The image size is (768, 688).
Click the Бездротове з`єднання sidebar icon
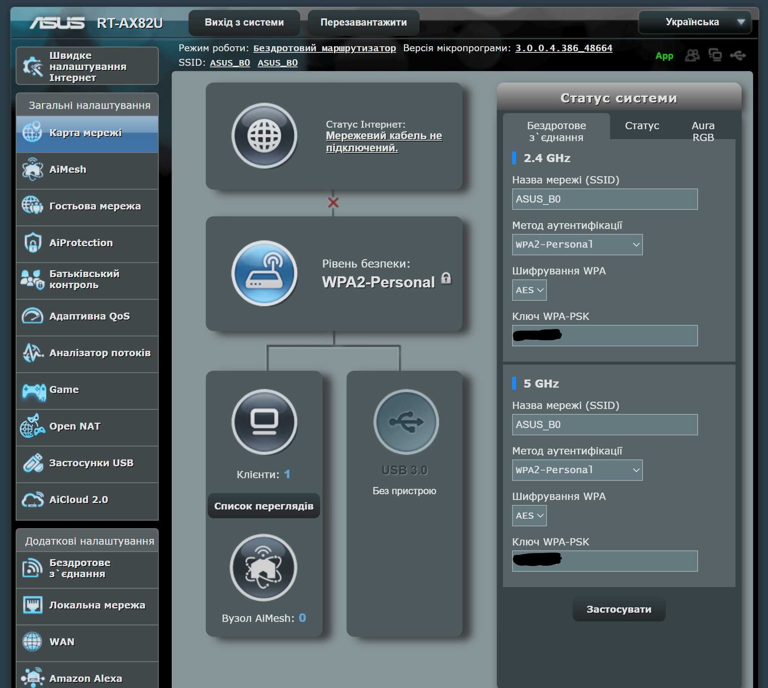click(x=33, y=568)
